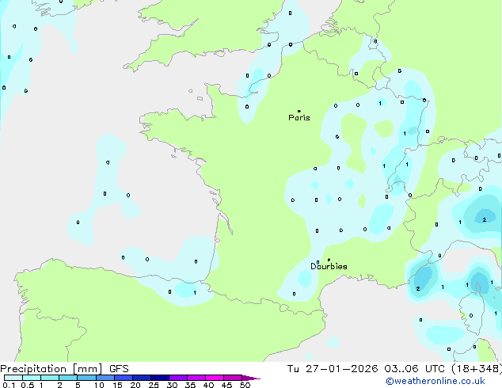502x388 pixels.
Task: Click the 20 legend scale label
Action: pos(135,385)
